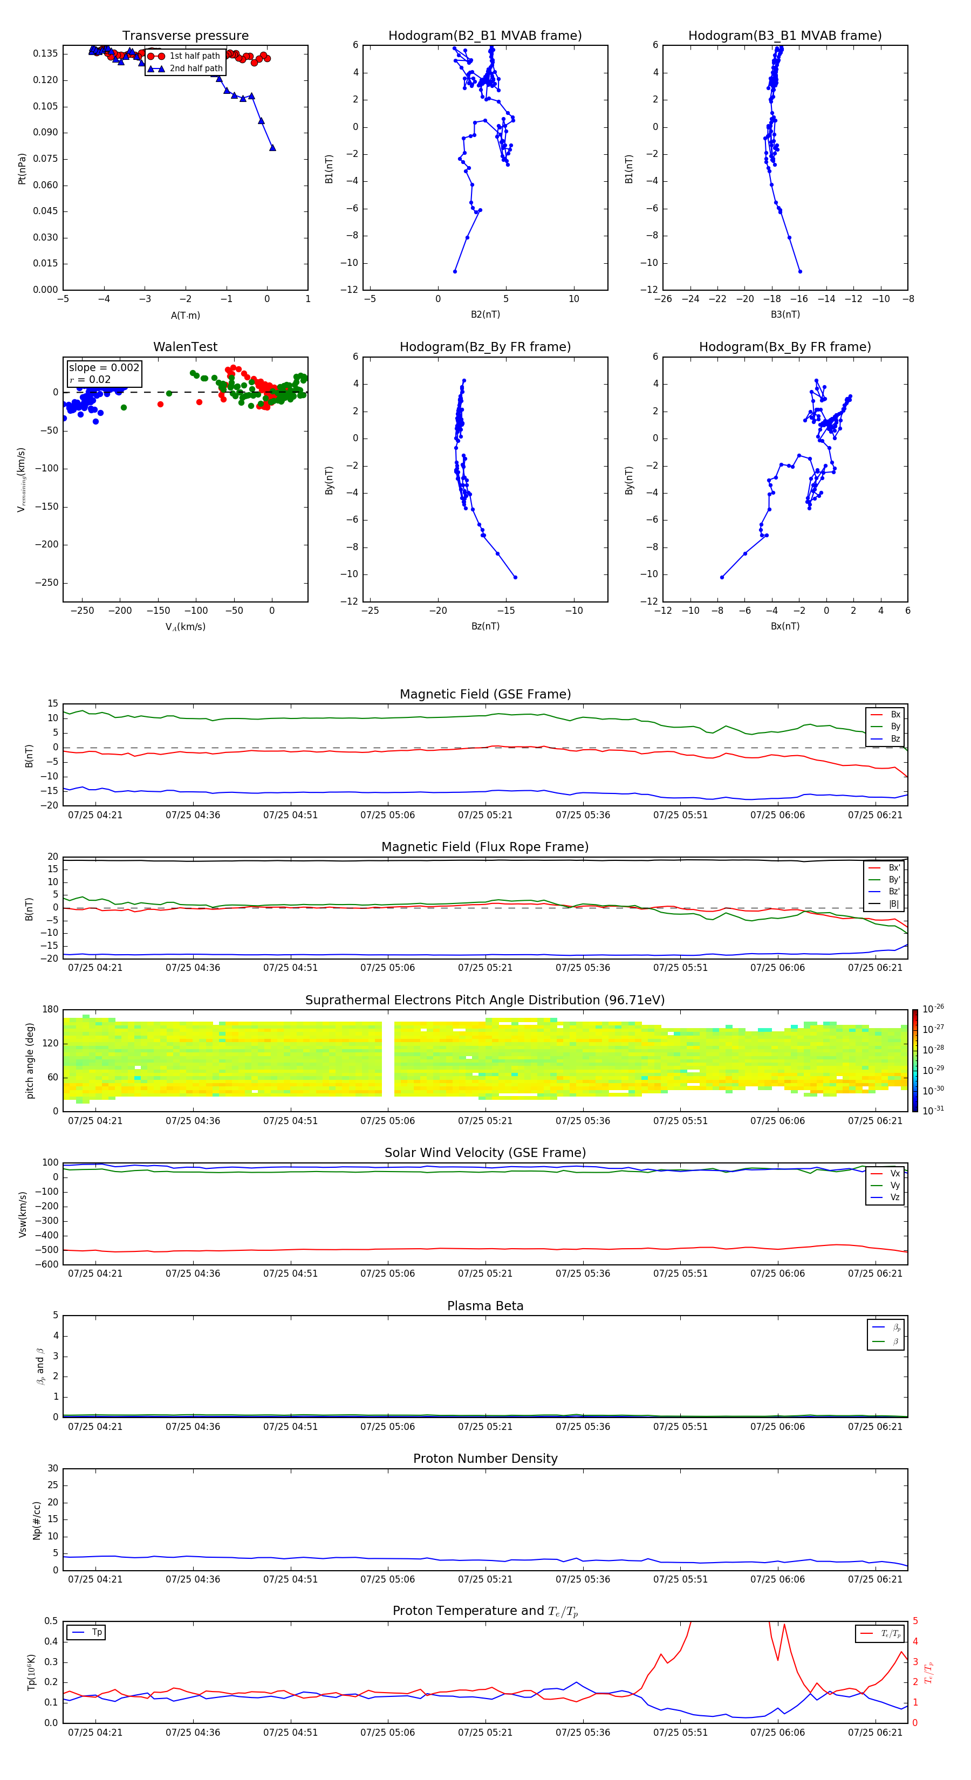Click the "Bx(nT)" x-axis label
Viewport: 971px width, 1780px height.
point(785,626)
